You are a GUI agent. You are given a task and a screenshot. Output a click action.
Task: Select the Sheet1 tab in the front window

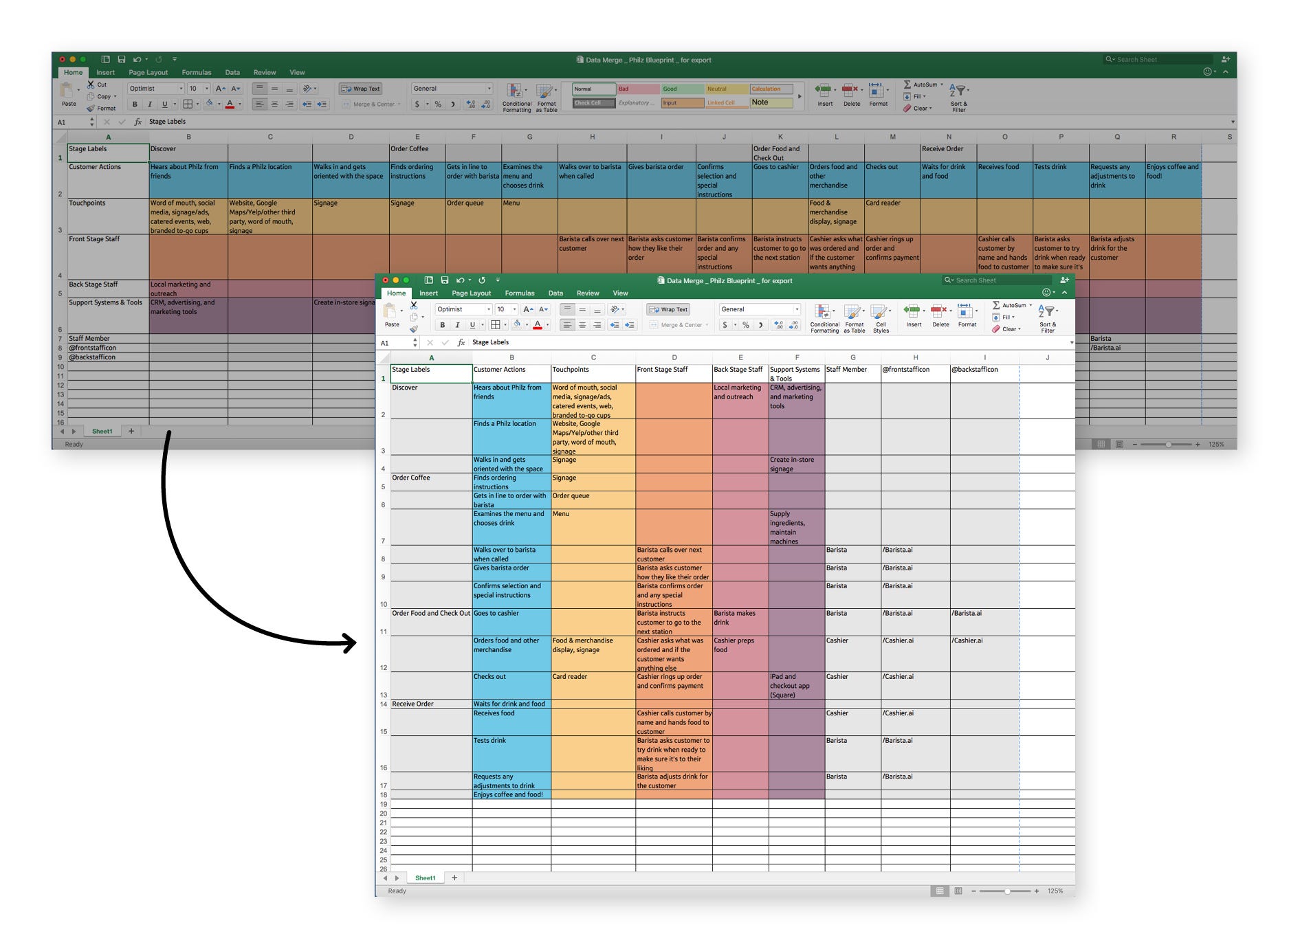(425, 878)
